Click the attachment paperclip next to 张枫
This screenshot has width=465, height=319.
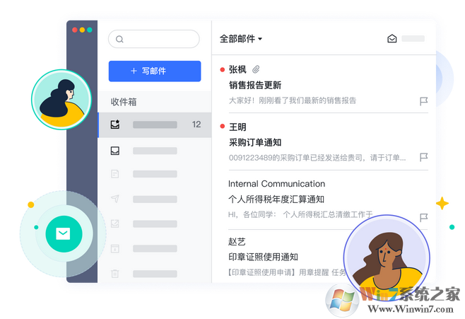[x=256, y=69]
